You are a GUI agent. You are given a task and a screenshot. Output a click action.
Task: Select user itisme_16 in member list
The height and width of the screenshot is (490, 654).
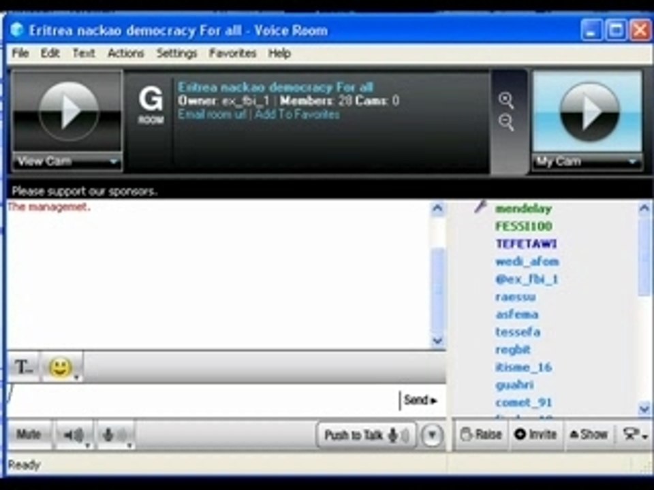(x=523, y=367)
